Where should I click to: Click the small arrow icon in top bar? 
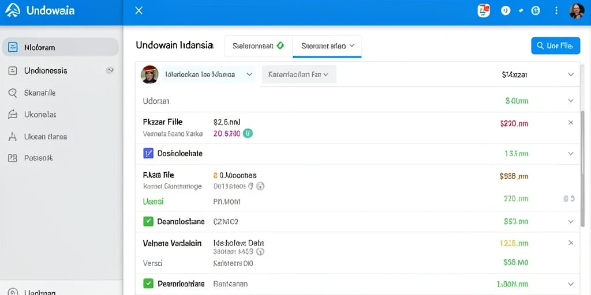[521, 10]
